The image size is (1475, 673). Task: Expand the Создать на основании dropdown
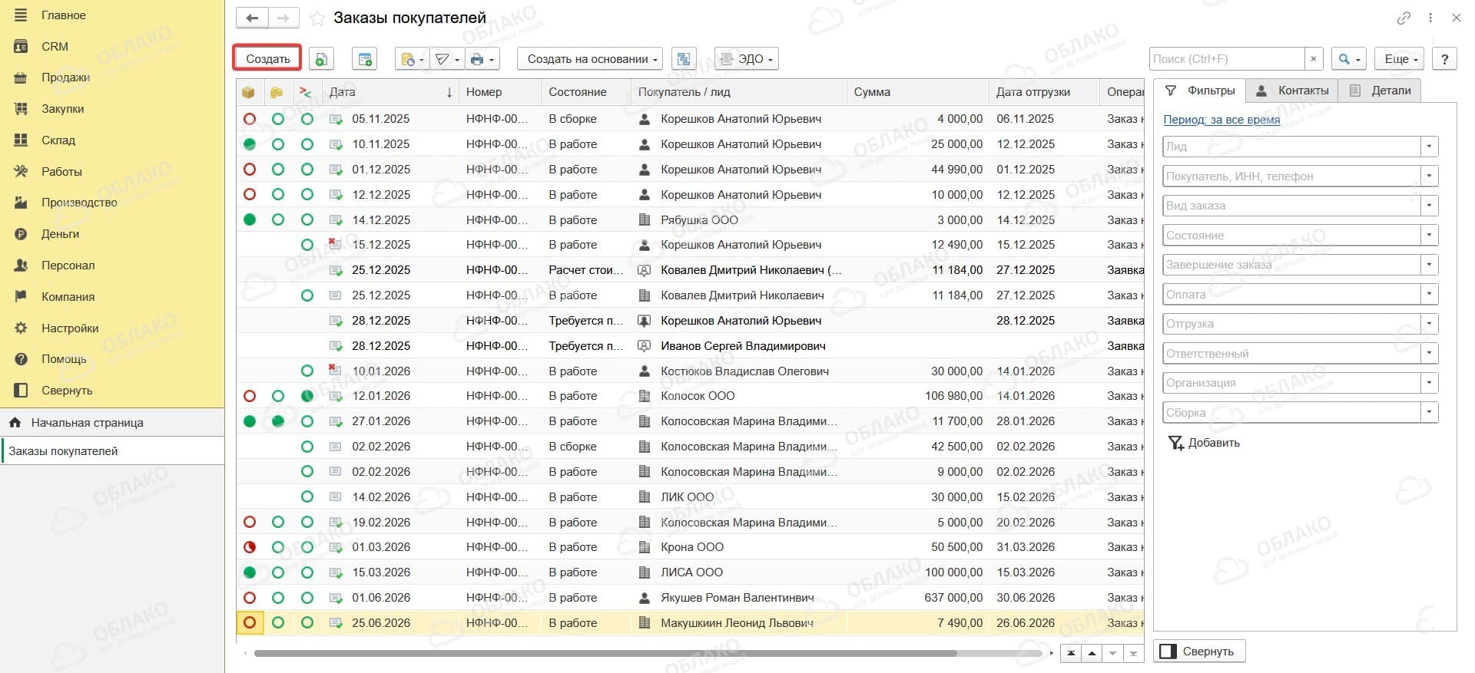[x=590, y=59]
